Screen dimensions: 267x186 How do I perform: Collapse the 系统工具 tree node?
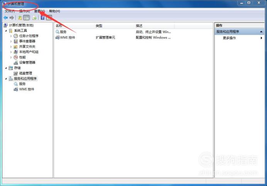point(6,30)
